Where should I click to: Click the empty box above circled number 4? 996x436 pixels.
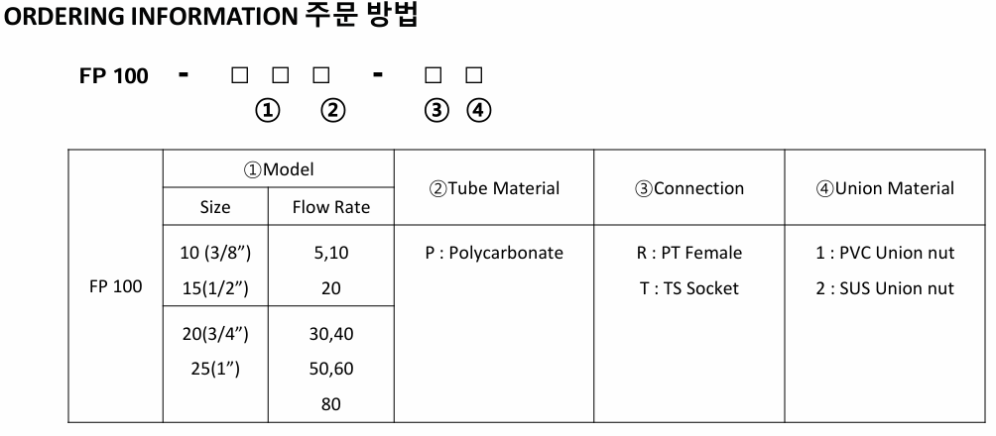474,75
